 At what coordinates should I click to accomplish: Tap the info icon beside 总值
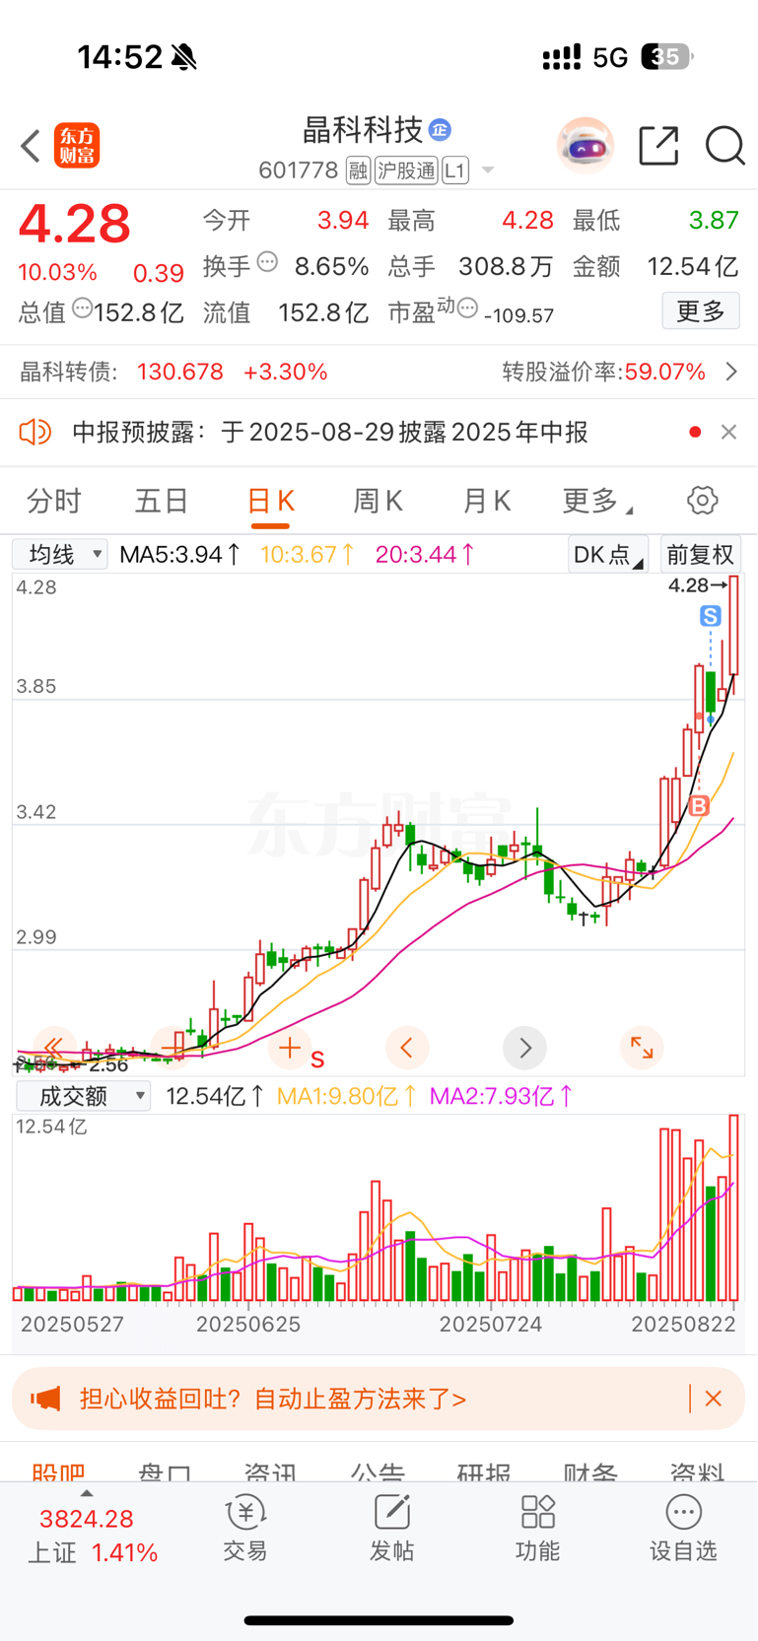click(x=82, y=308)
